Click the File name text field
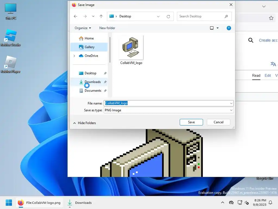The width and height of the screenshot is (278, 209). point(167,103)
